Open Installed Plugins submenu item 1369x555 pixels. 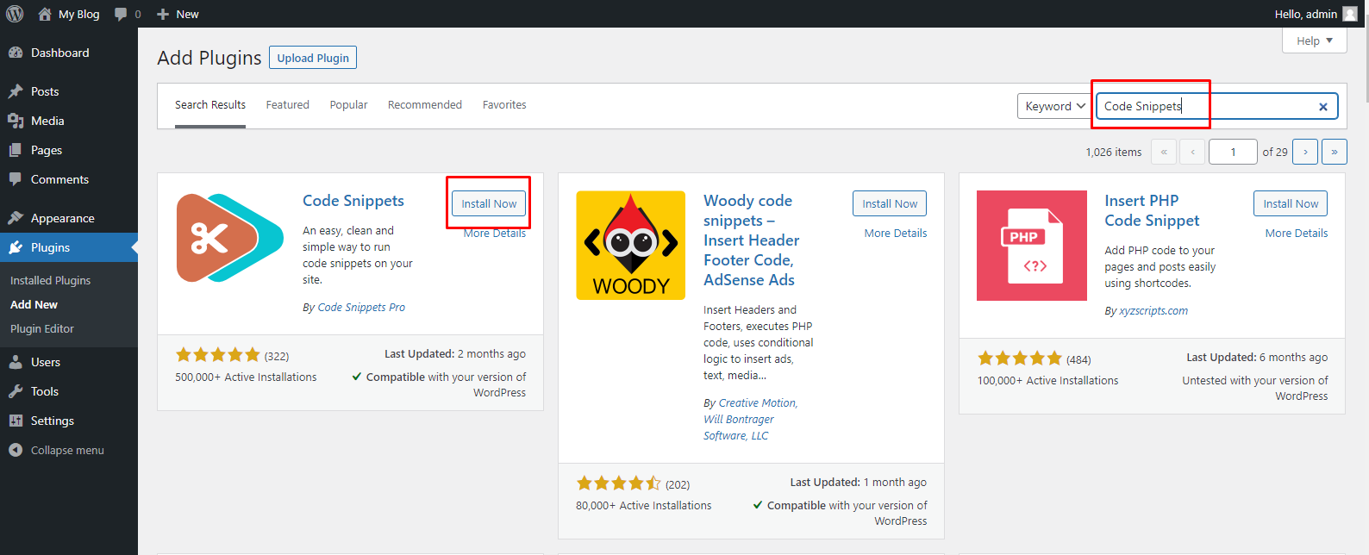(50, 280)
